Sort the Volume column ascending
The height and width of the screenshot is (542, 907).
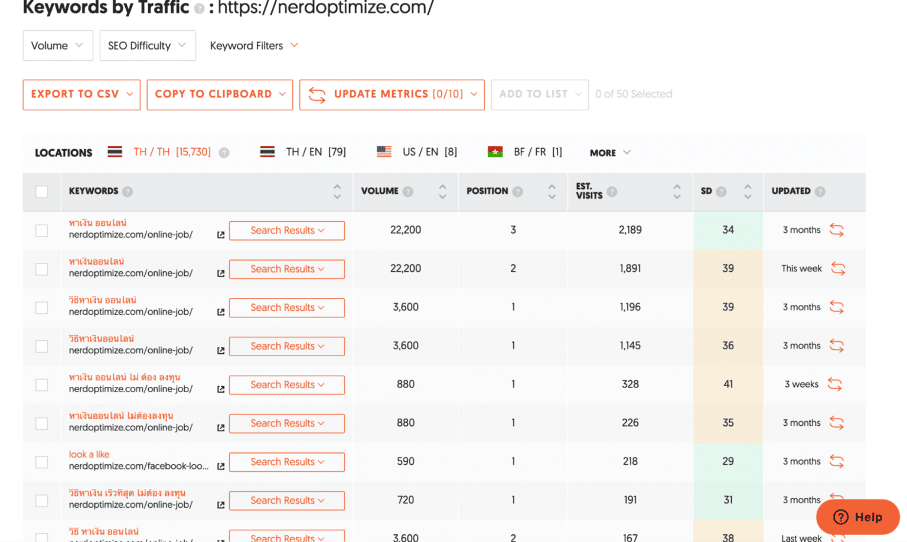[x=442, y=186]
